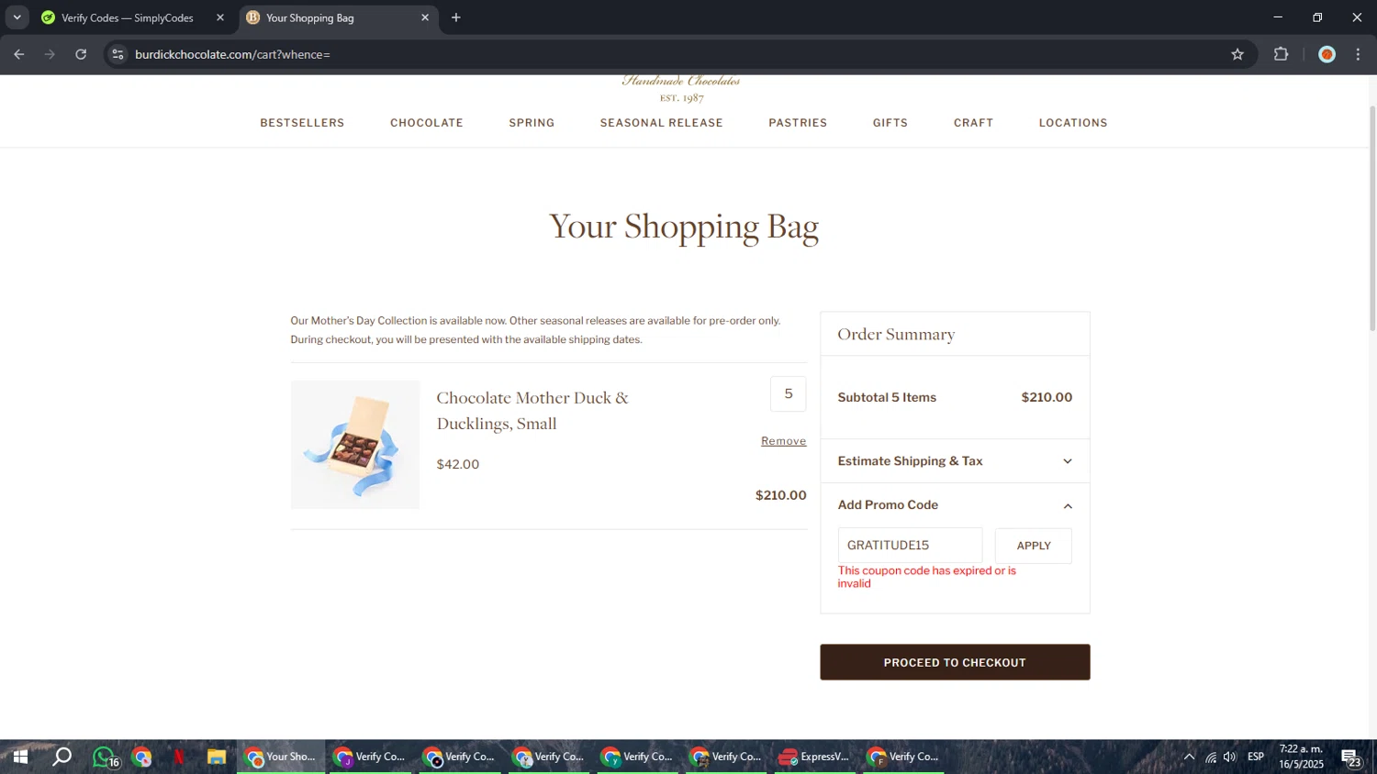Close the Your Shopping Bag tab
Screen dimensions: 1377x774
(425, 17)
